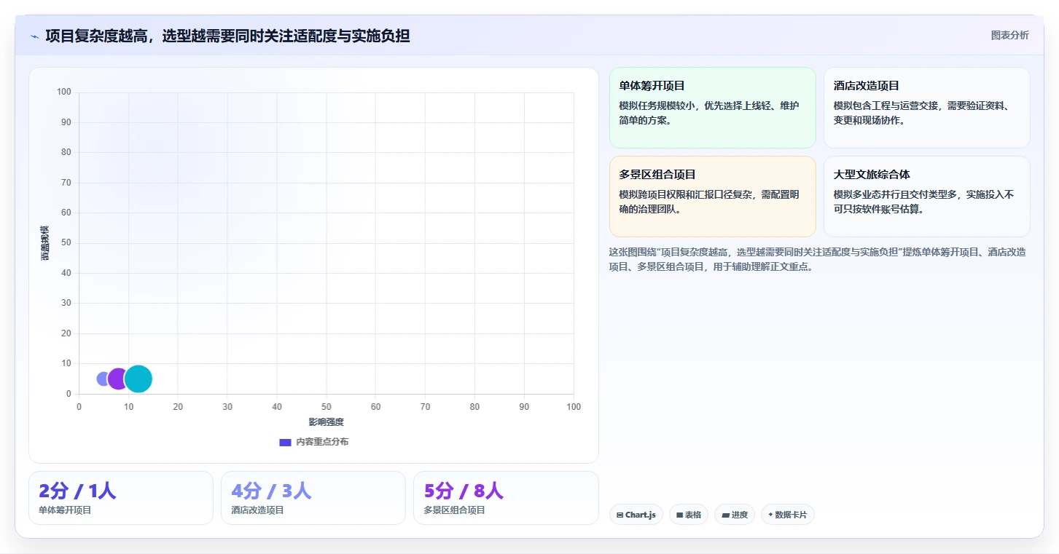
Task: Click the Chart.js tag chip
Action: point(636,515)
